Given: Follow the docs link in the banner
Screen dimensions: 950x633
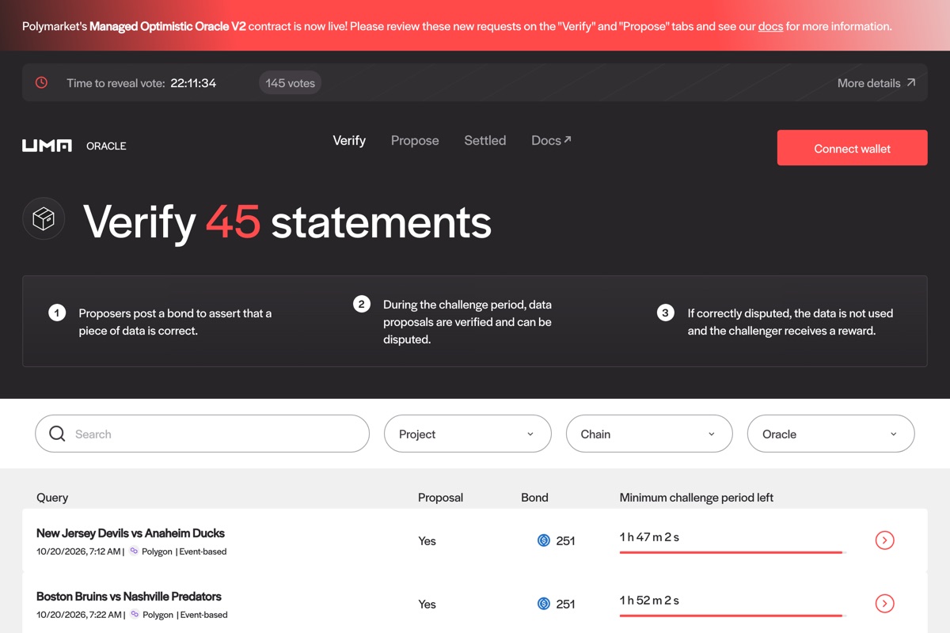Looking at the screenshot, I should pos(770,26).
